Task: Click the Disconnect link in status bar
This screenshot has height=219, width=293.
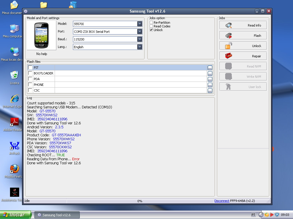Action: click(222, 201)
